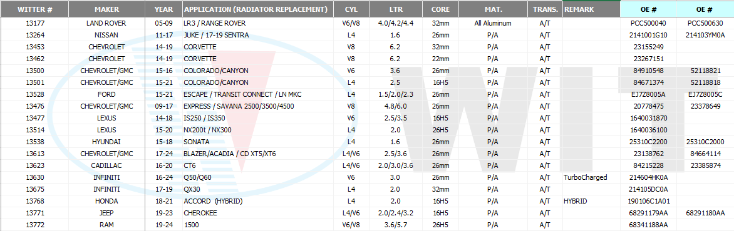Select the All Aluminum material cell
The width and height of the screenshot is (734, 231).
pyautogui.click(x=492, y=23)
